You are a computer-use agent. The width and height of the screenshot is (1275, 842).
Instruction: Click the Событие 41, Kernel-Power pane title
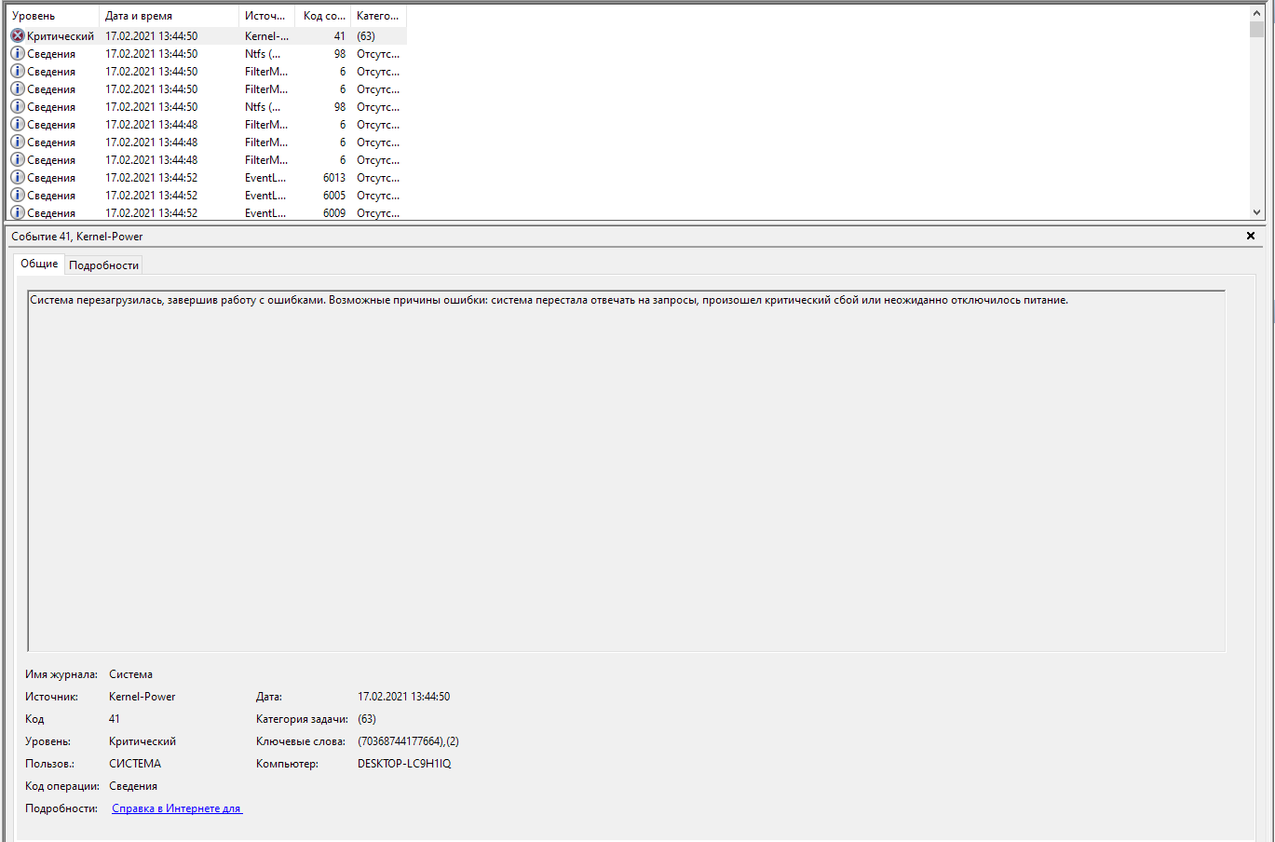tap(77, 237)
